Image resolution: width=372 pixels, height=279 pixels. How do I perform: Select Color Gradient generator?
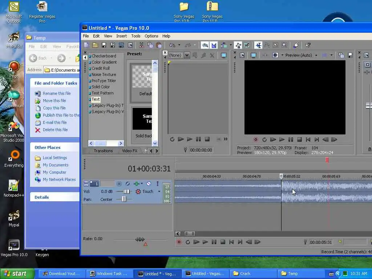104,62
